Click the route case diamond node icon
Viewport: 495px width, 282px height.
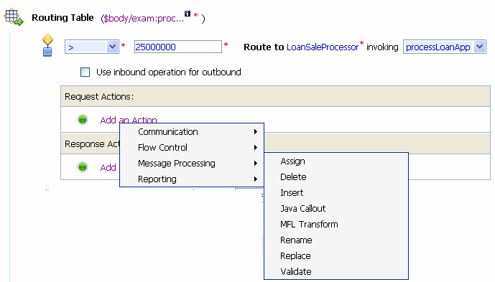(x=47, y=45)
